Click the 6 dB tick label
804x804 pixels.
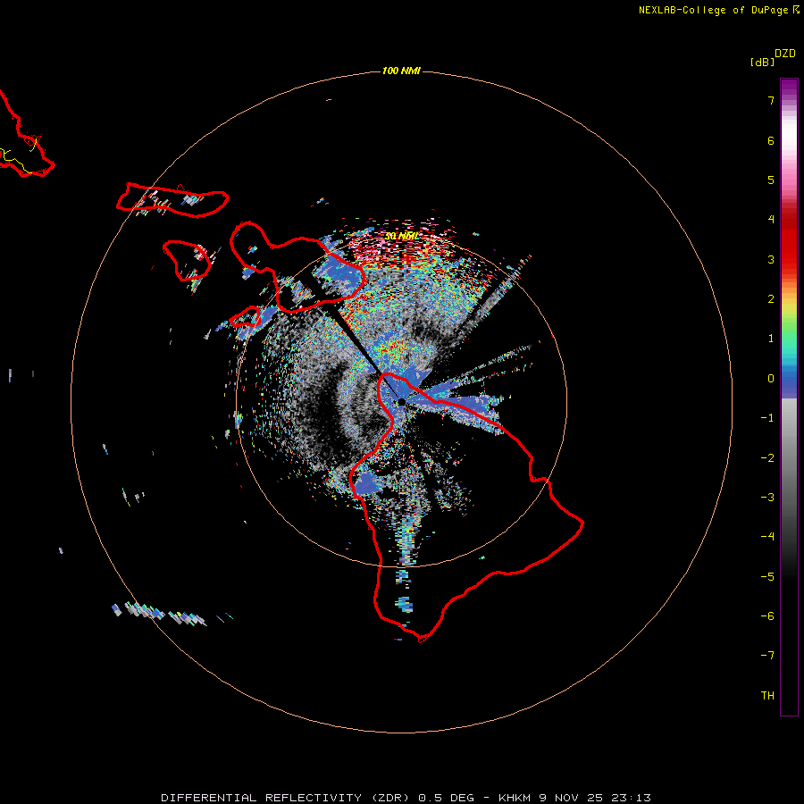(771, 140)
